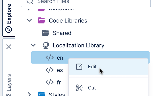Click the gray Shared folder icon
Viewport: 155px width, 96px height.
45,33
